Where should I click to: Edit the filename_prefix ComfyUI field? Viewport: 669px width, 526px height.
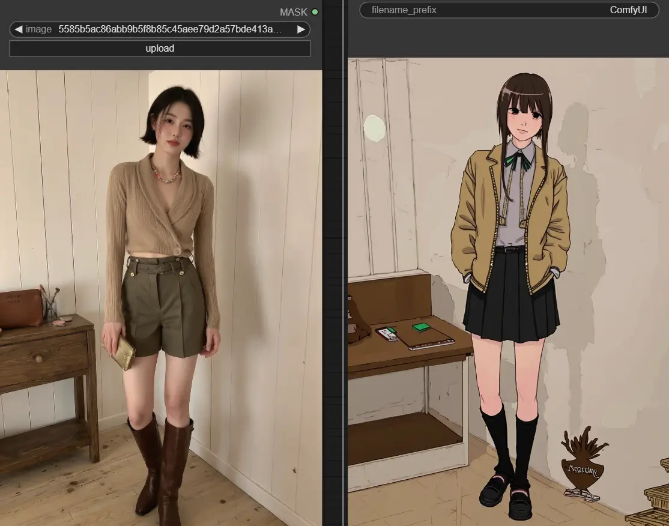click(x=509, y=10)
